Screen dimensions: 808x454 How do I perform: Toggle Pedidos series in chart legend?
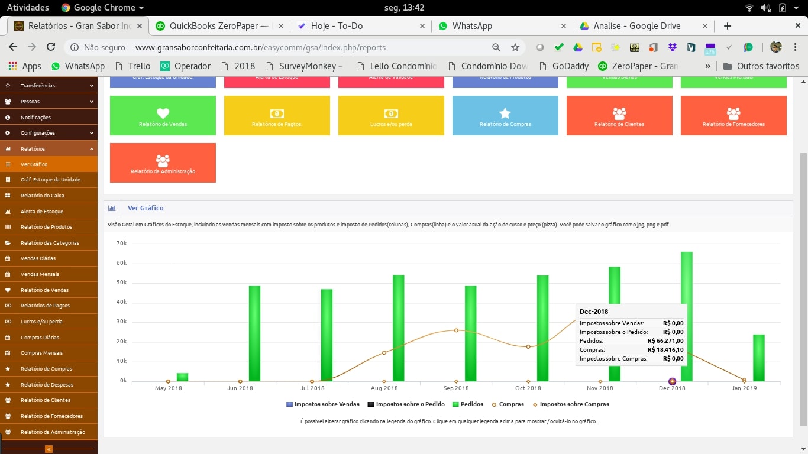click(467, 404)
